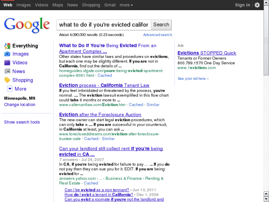
Task: Open 'Evictions STOPPED Quick' ad
Action: (207, 53)
